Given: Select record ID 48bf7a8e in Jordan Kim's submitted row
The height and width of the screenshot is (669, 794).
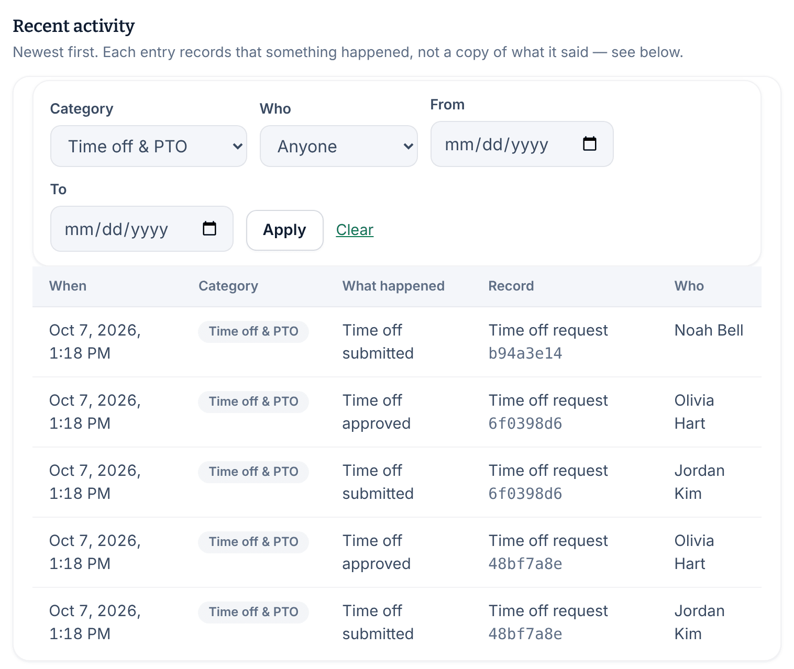Looking at the screenshot, I should click(x=525, y=634).
